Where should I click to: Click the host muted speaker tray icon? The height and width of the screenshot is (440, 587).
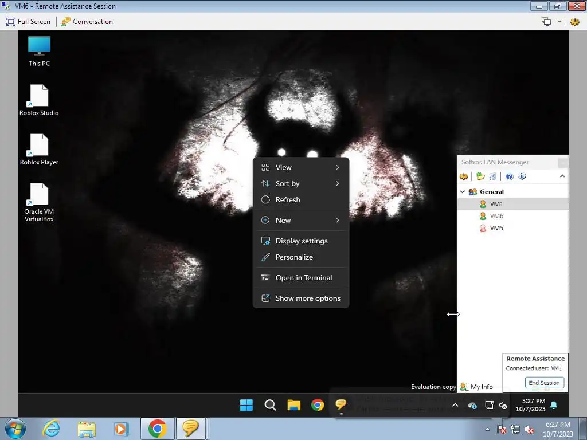coord(529,429)
